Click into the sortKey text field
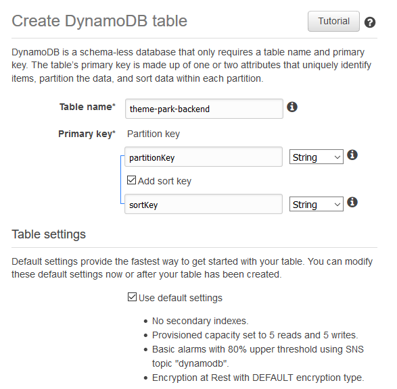This screenshot has height=389, width=397. (204, 204)
